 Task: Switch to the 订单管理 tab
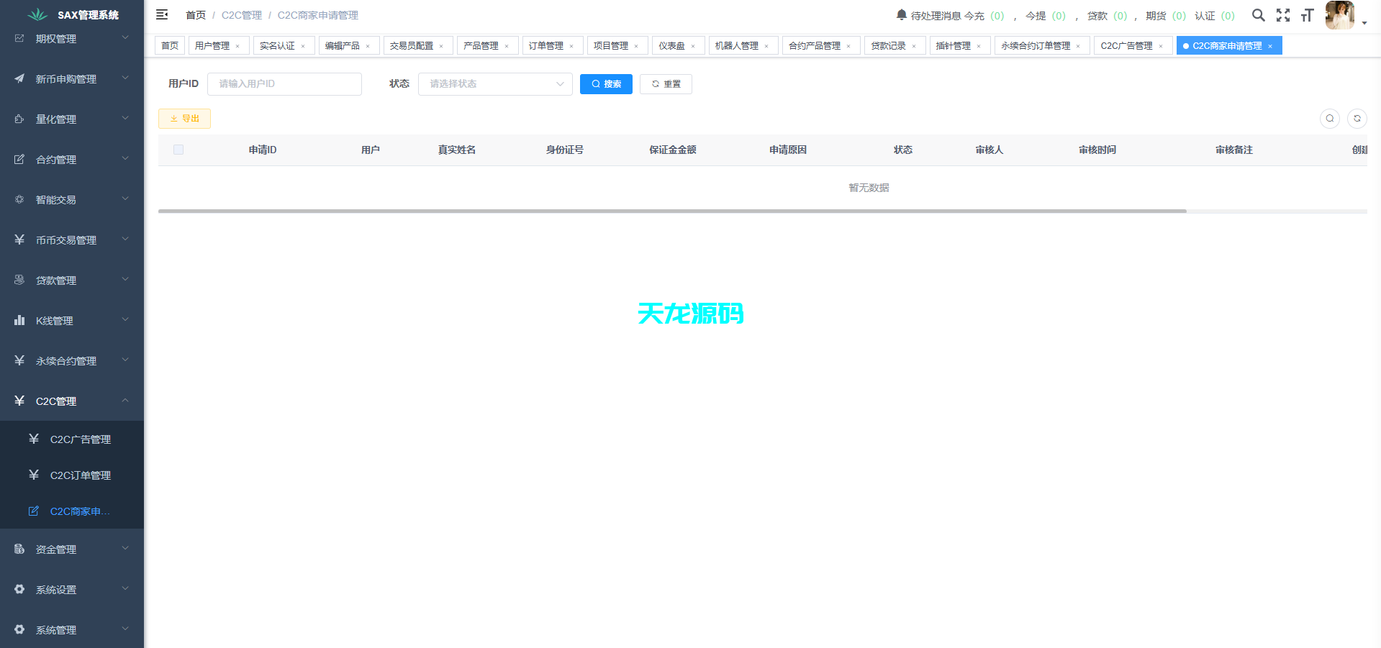point(547,45)
